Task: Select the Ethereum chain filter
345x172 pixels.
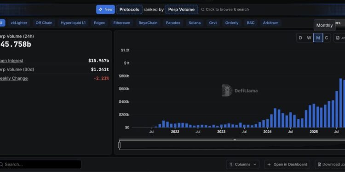Action: 122,23
